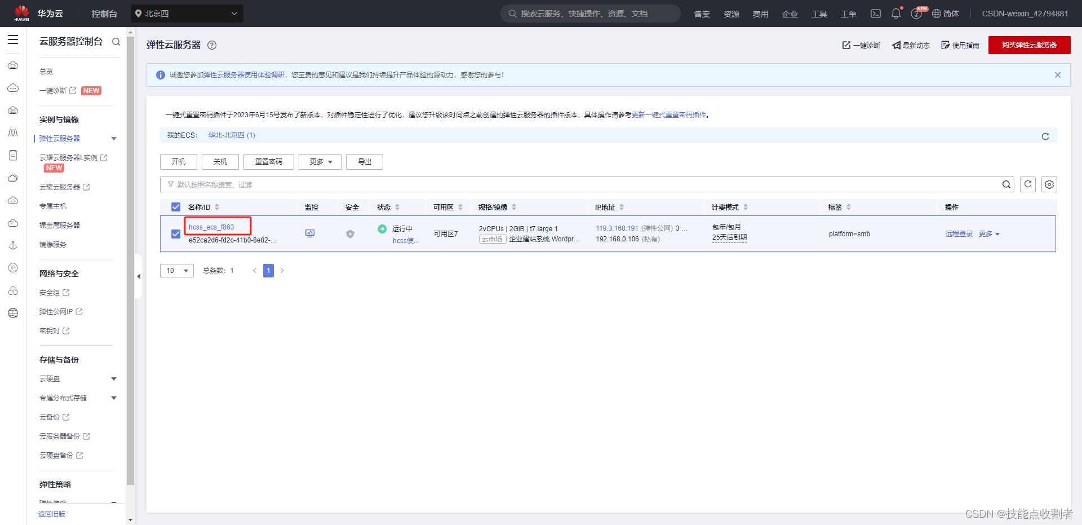Open the hamburger navigation menu icon

click(13, 40)
